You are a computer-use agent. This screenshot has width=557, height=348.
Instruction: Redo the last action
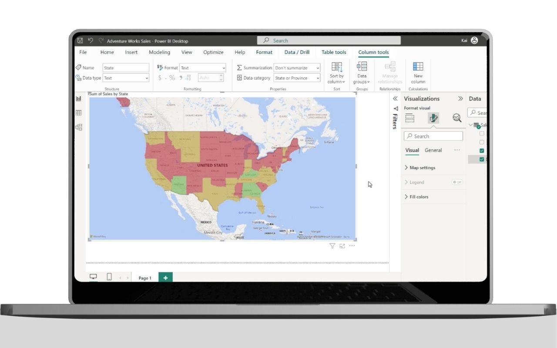(101, 40)
